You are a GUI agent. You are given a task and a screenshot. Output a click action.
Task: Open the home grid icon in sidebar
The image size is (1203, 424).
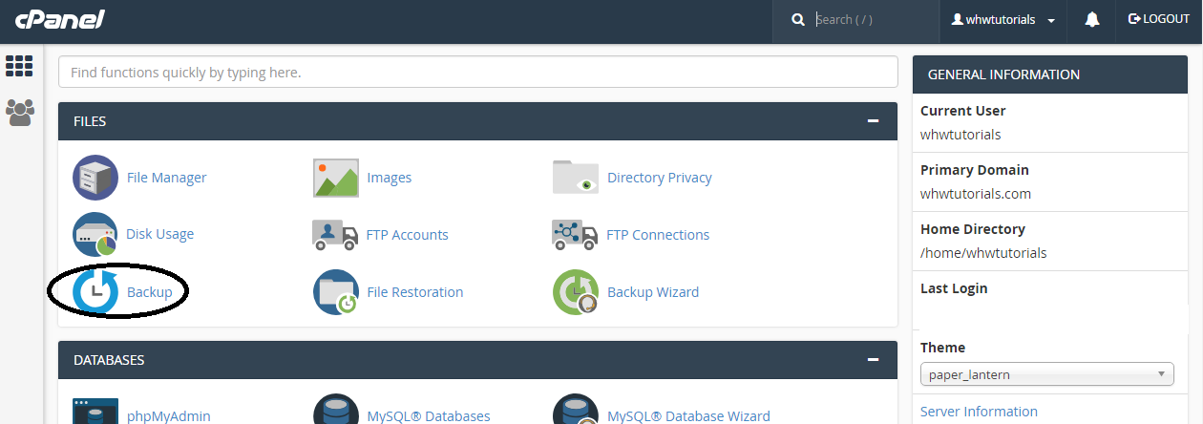click(x=19, y=66)
